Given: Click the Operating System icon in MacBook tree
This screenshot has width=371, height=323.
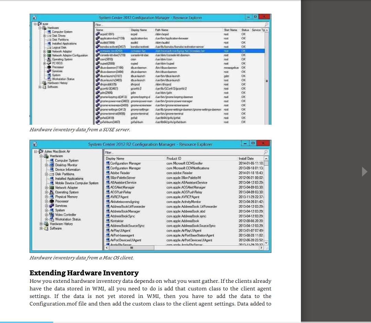Looking at the screenshot, I should pyautogui.click(x=52, y=192).
